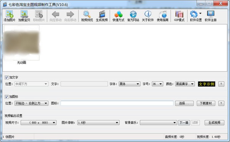This screenshot has height=142, width=230.
Task: Open the 字号 font size dropdown 36
Action: (158, 84)
